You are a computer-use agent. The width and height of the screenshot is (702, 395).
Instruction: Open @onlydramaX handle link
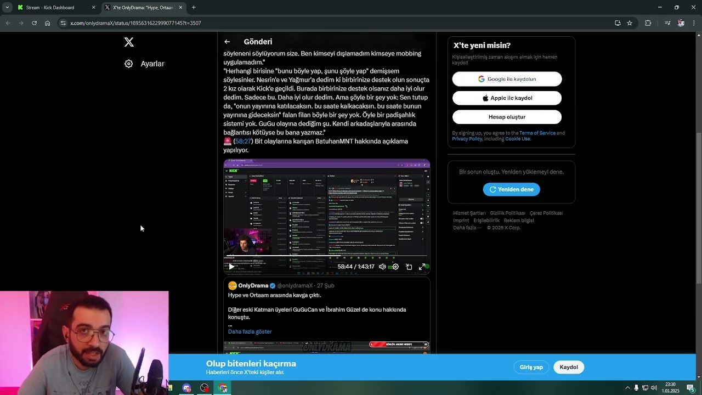[x=295, y=286]
